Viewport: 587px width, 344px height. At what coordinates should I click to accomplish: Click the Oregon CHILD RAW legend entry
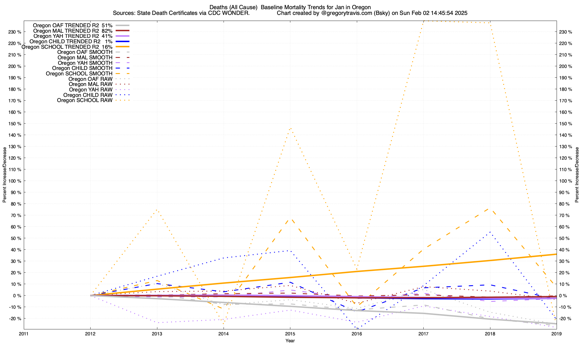[x=88, y=95]
